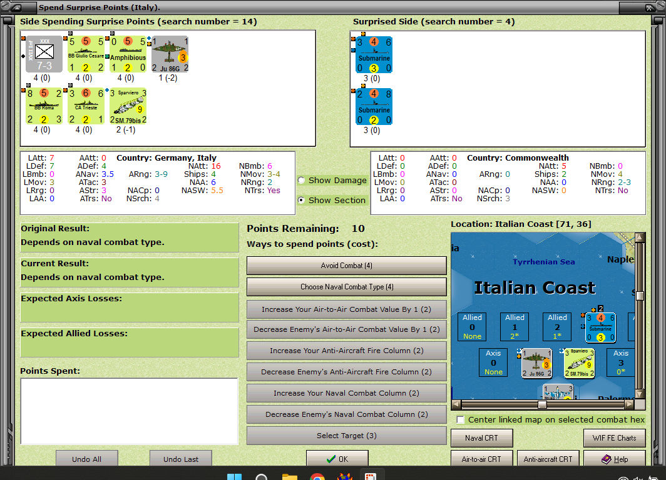Click the Allied 2 sea box on map
Viewport: 666px width, 480px height.
click(x=557, y=327)
